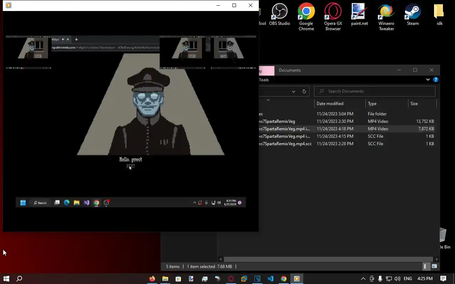Click date 11/24/2023 2:28 PM
The image size is (455, 284).
335,144
